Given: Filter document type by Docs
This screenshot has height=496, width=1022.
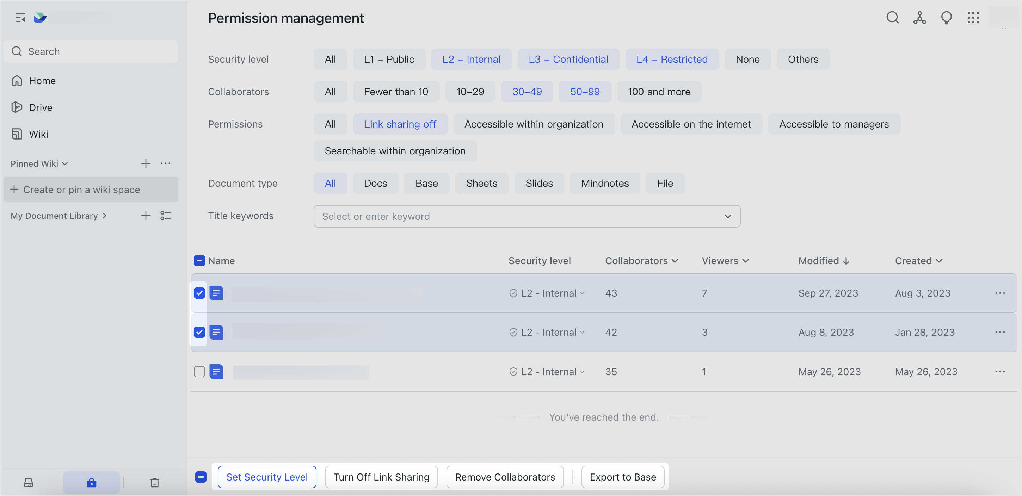Looking at the screenshot, I should coord(375,183).
